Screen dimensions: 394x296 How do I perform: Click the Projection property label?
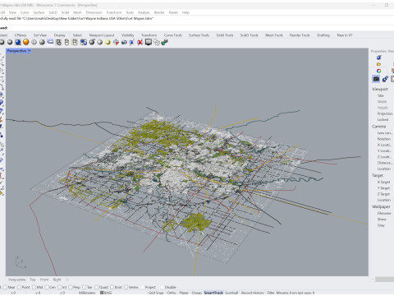click(x=385, y=113)
